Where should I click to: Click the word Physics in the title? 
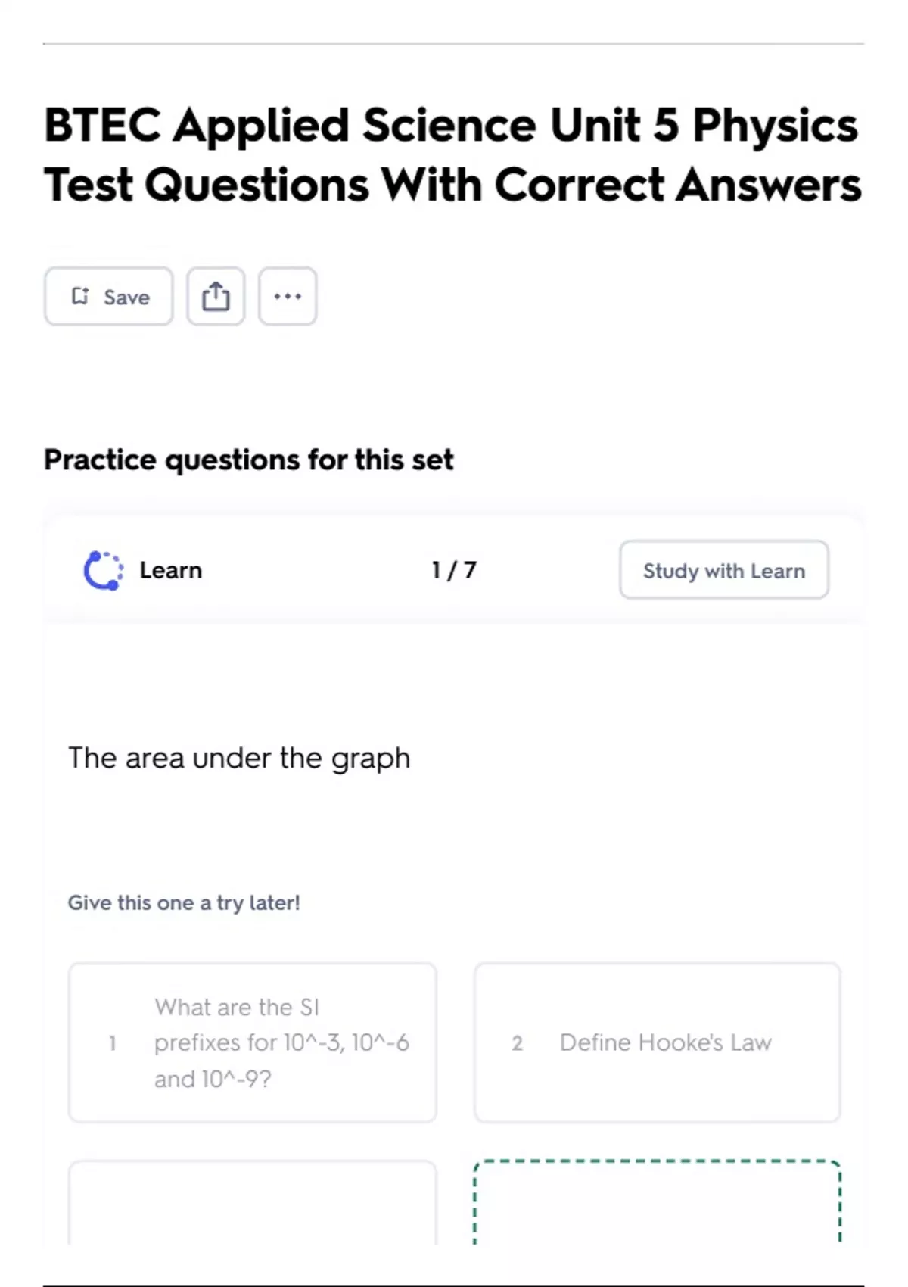(x=775, y=125)
